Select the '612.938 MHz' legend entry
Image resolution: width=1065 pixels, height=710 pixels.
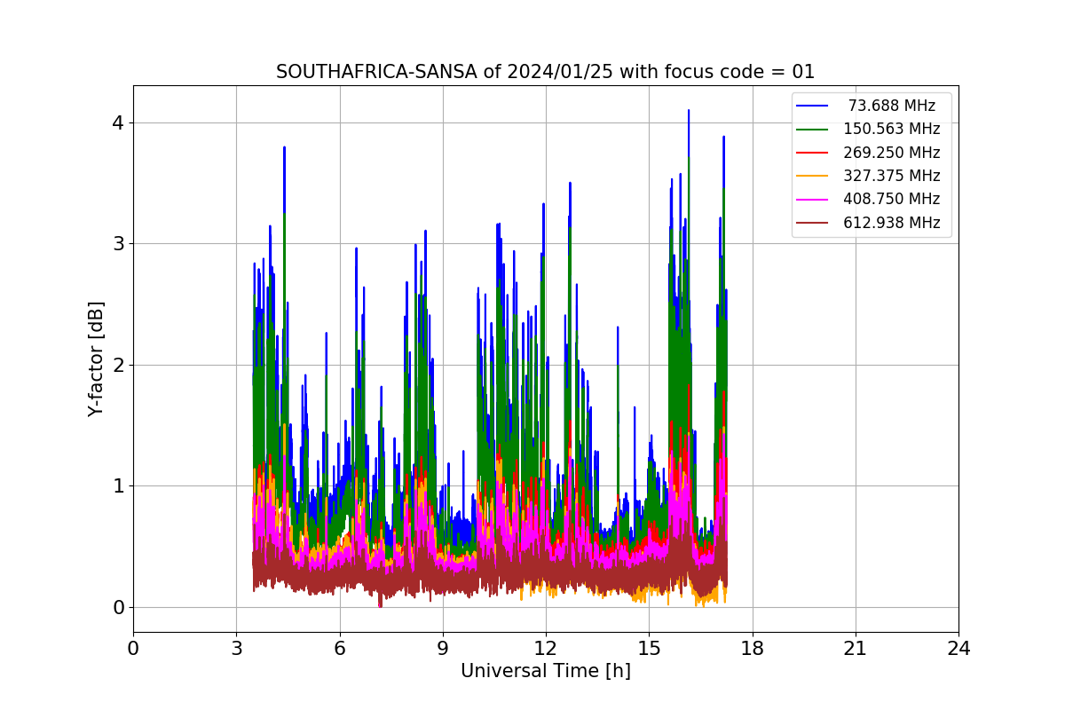click(x=892, y=223)
